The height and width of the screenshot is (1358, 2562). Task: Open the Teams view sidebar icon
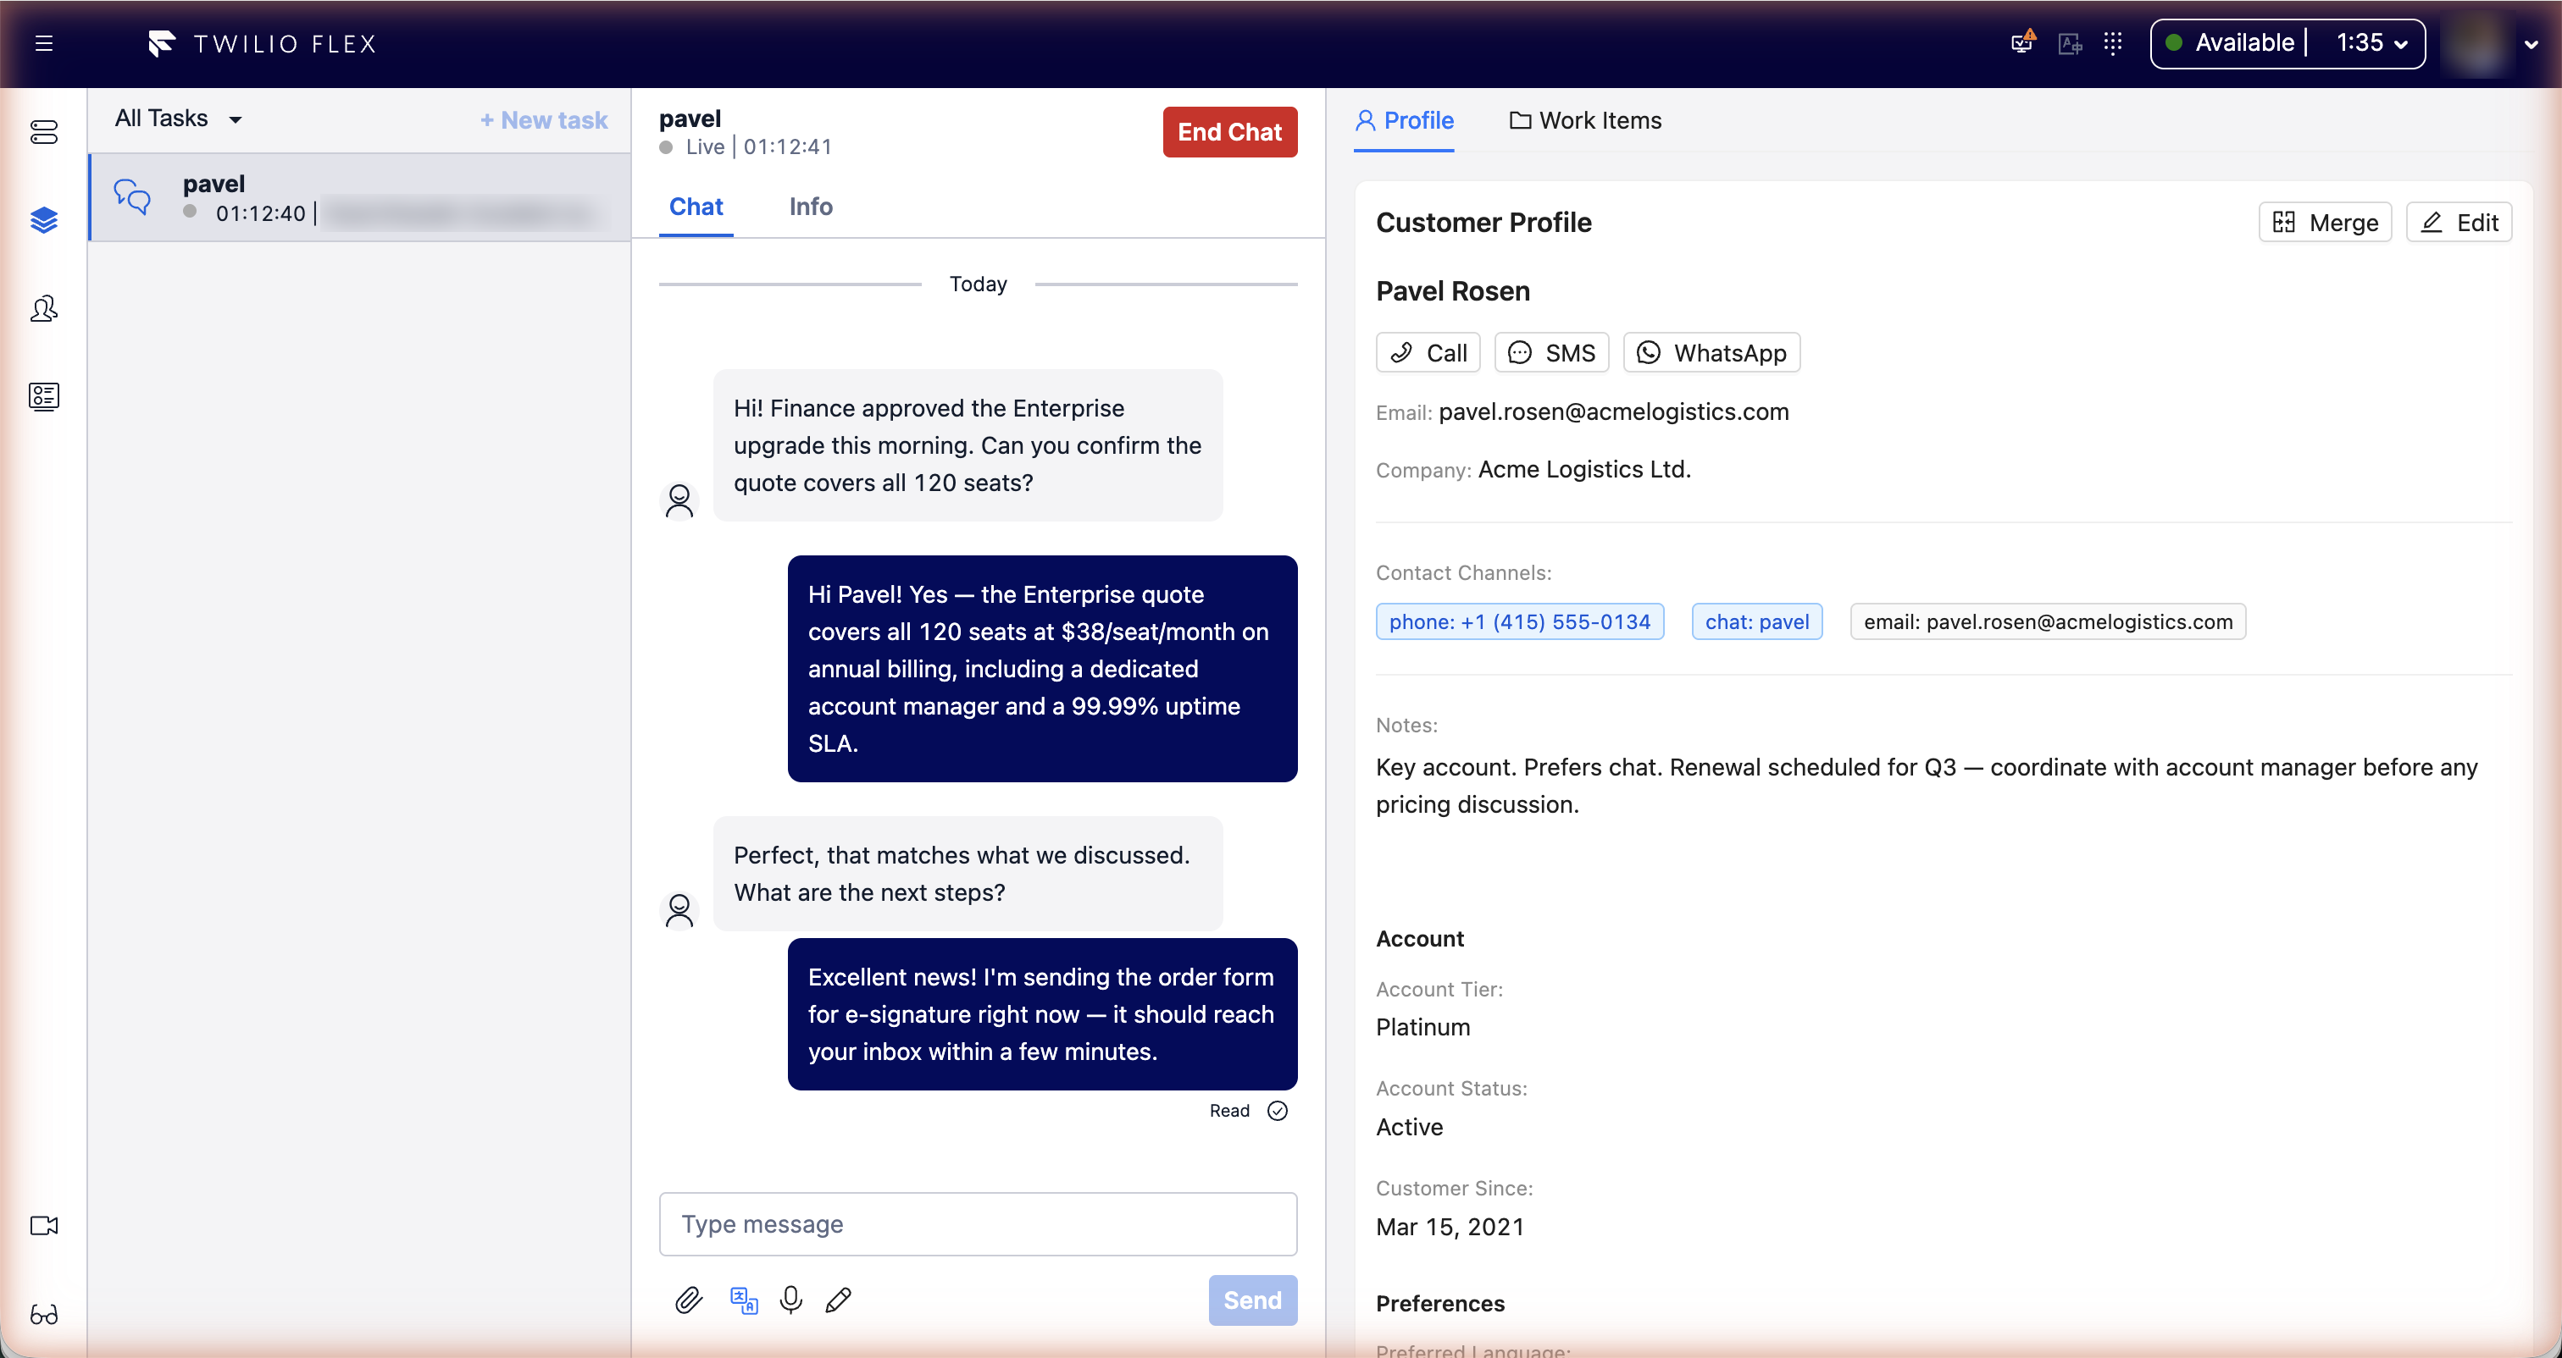tap(44, 309)
